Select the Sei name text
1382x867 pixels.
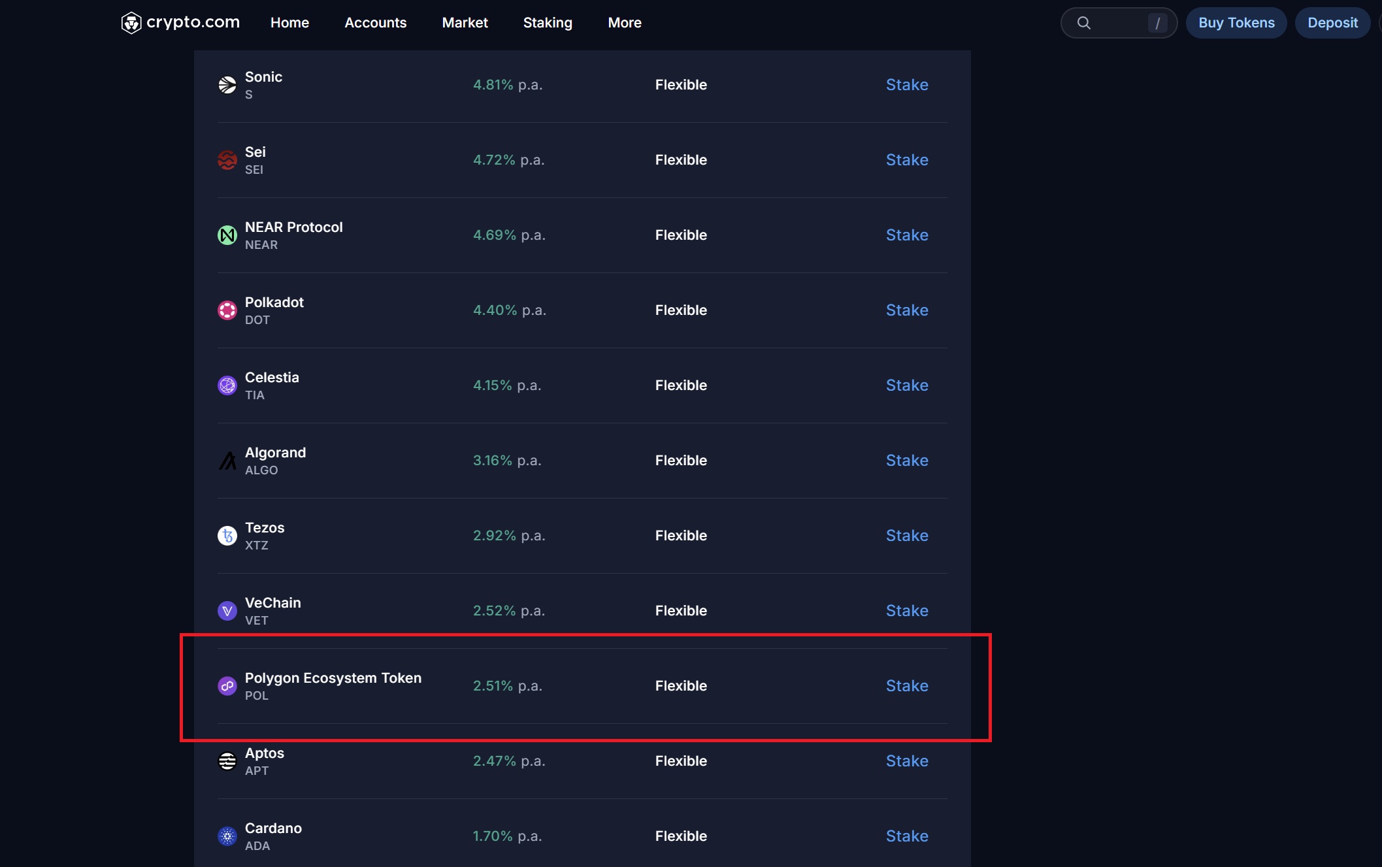(x=255, y=152)
